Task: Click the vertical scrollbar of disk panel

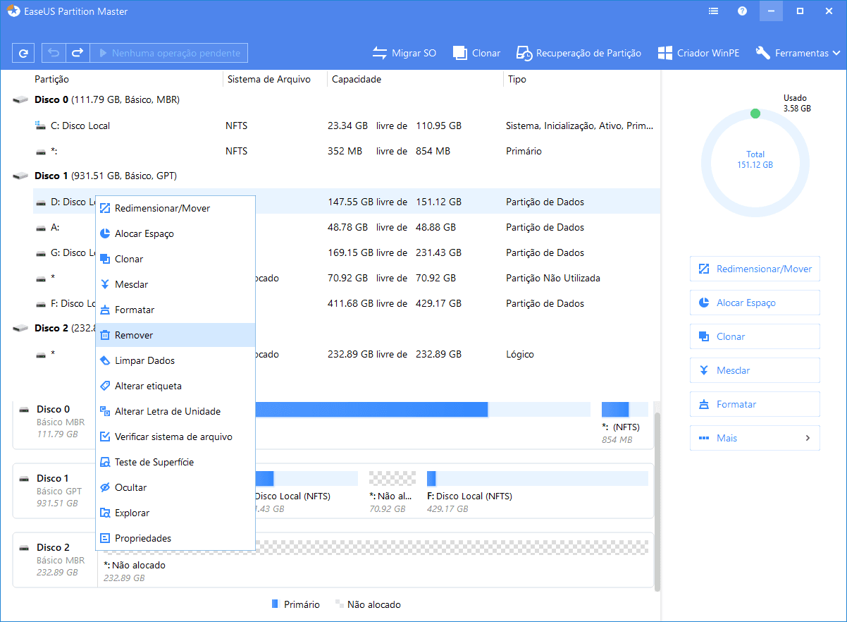Action: 657,501
